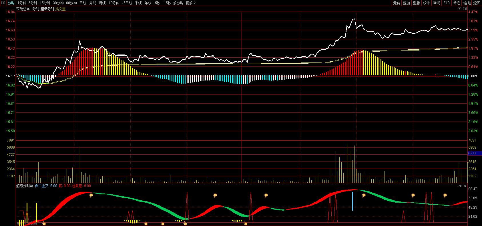Switch to the 30分钟 chart
This screenshot has height=226, width=482.
(58, 3)
